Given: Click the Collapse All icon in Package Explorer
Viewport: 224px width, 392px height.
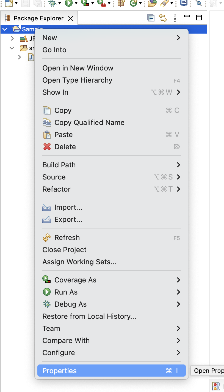Looking at the screenshot, I should [151, 18].
